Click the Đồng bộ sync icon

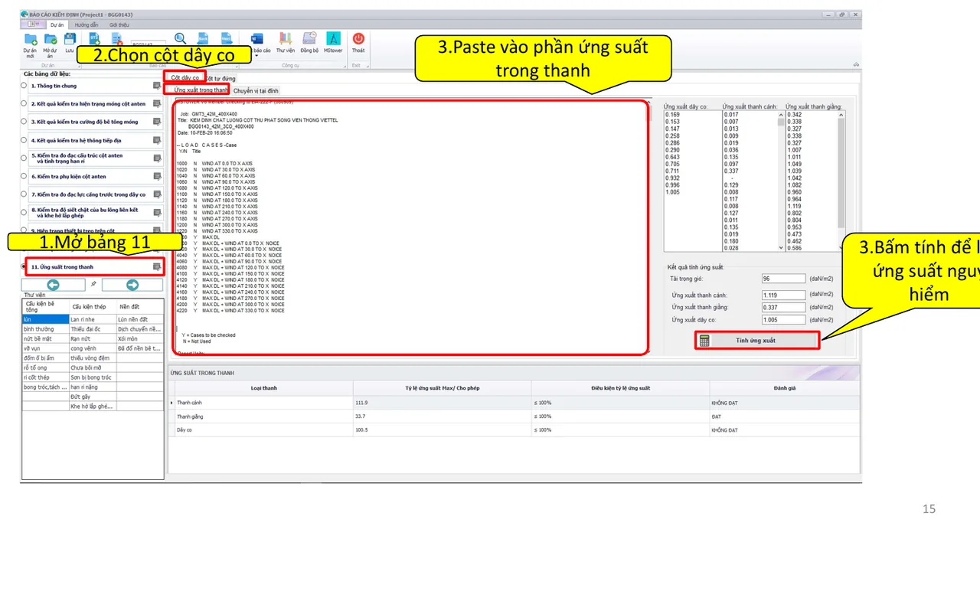click(x=309, y=38)
